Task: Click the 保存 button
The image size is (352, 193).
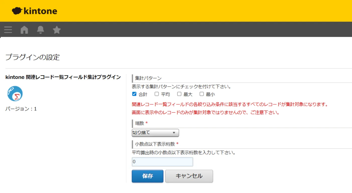Action: click(x=148, y=176)
